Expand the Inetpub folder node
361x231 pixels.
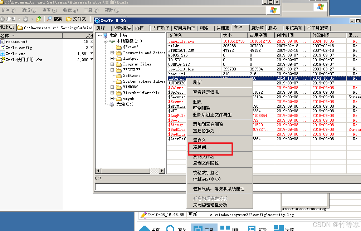point(112,59)
